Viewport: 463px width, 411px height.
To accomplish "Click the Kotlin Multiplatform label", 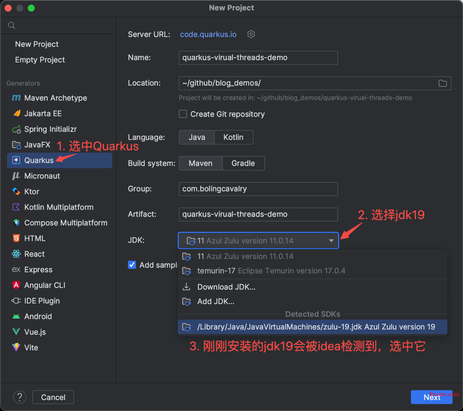I will 59,207.
